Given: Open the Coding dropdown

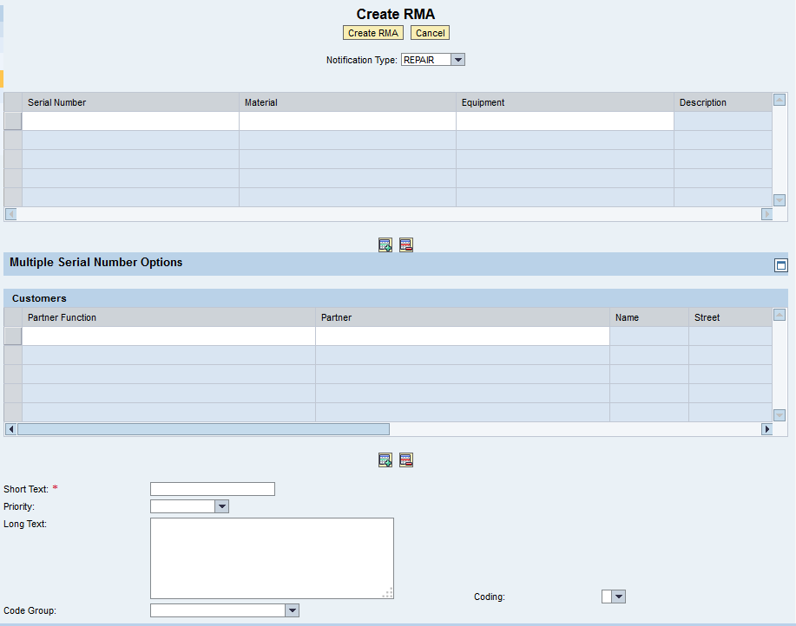Looking at the screenshot, I should (618, 597).
